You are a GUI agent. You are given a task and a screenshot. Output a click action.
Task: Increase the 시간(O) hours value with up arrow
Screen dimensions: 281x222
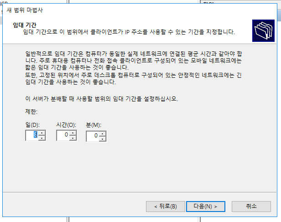click(x=73, y=133)
